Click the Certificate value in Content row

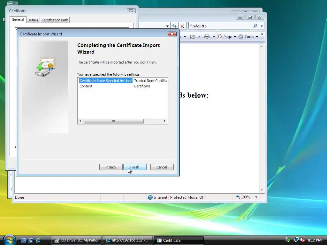click(142, 86)
